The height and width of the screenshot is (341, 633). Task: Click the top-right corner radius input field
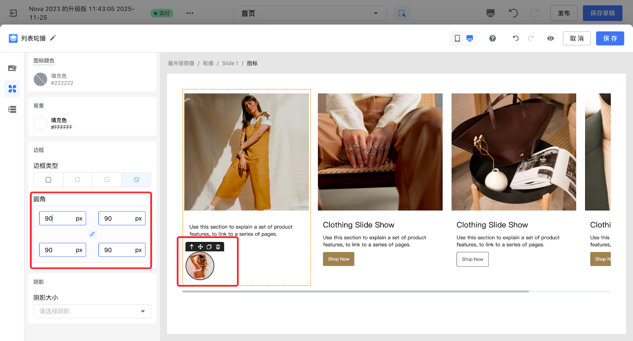click(x=117, y=218)
